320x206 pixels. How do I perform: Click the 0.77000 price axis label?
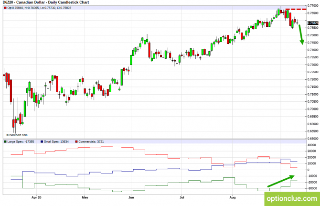pos(313,6)
